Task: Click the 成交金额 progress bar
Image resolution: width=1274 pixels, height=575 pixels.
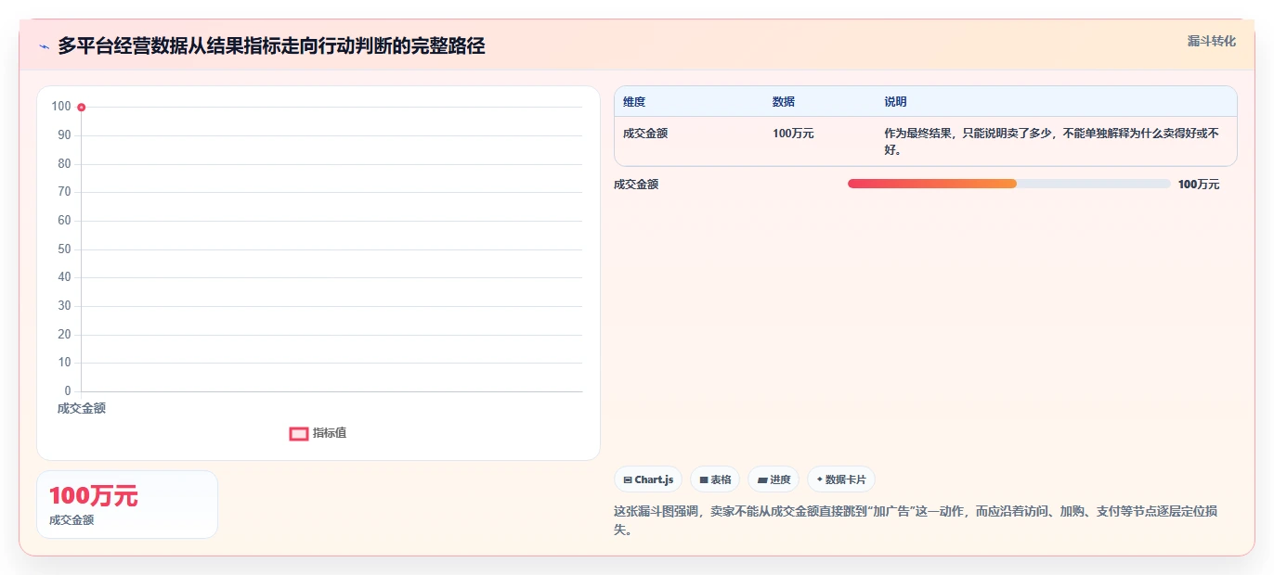Action: pos(1008,184)
